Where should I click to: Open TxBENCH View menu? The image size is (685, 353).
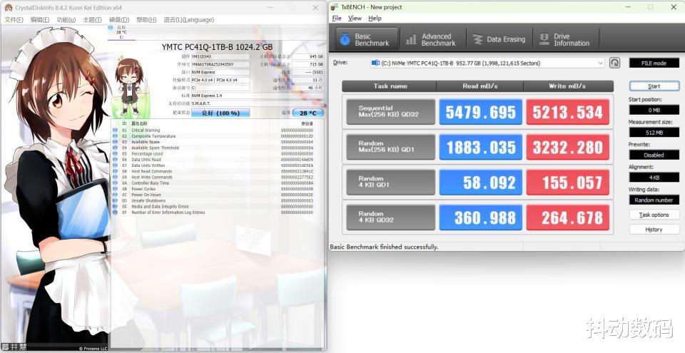point(355,19)
